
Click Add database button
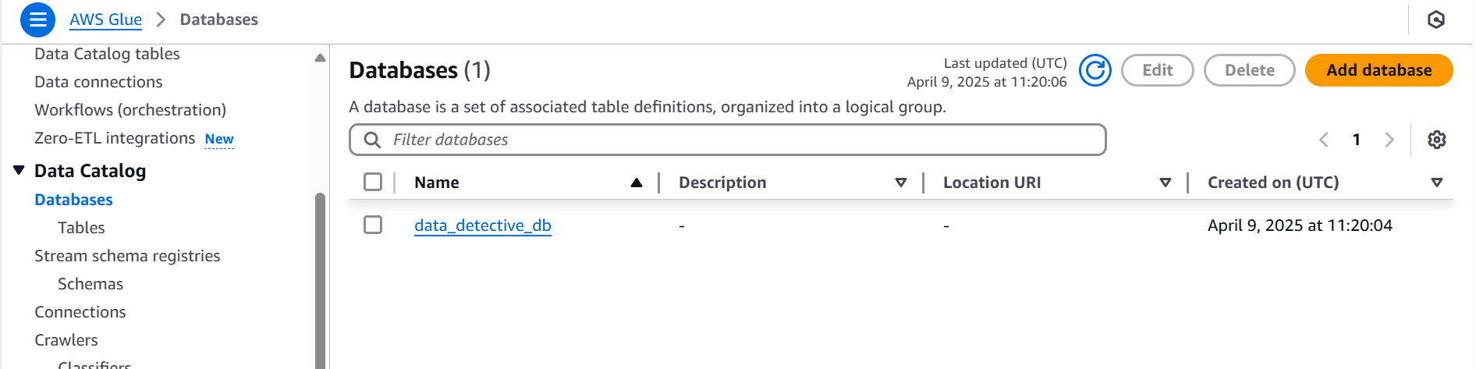pyautogui.click(x=1378, y=70)
